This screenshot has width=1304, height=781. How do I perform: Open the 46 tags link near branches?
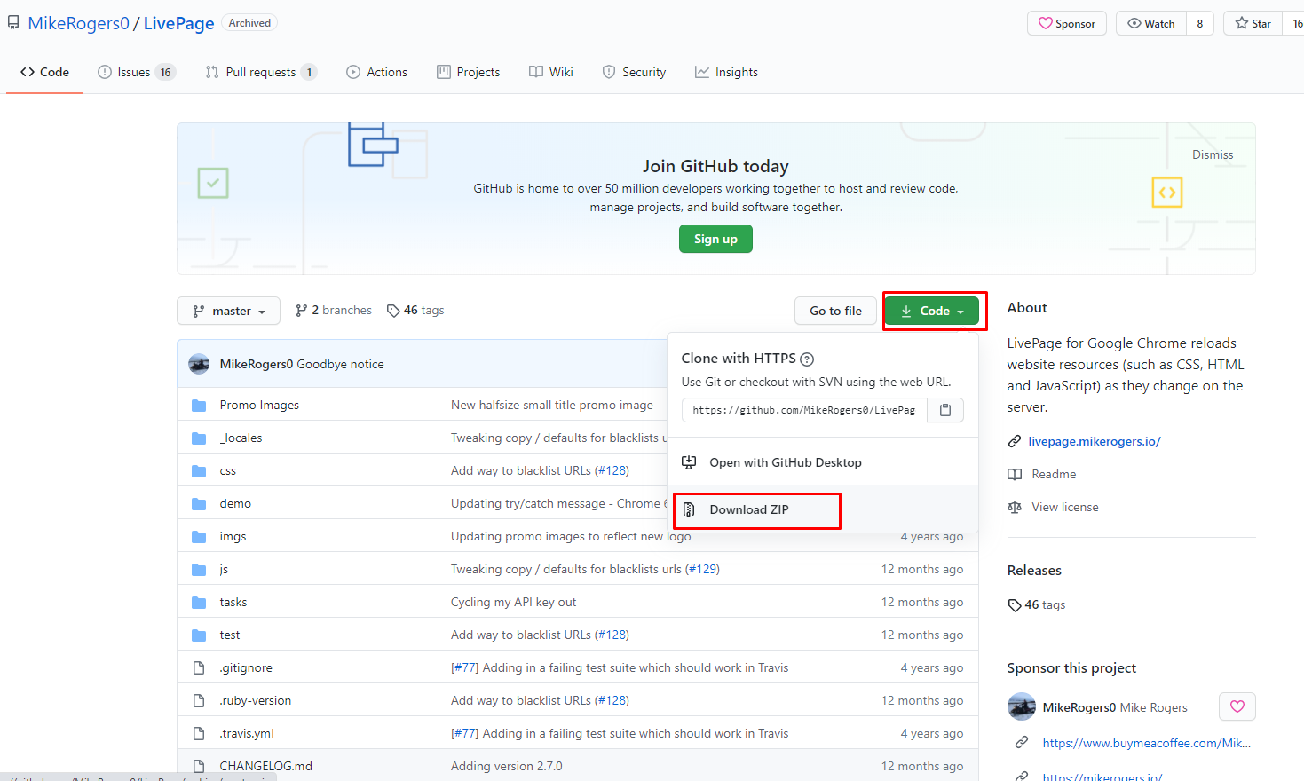point(415,310)
